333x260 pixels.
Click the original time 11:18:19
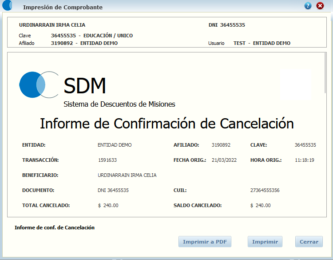(x=304, y=160)
